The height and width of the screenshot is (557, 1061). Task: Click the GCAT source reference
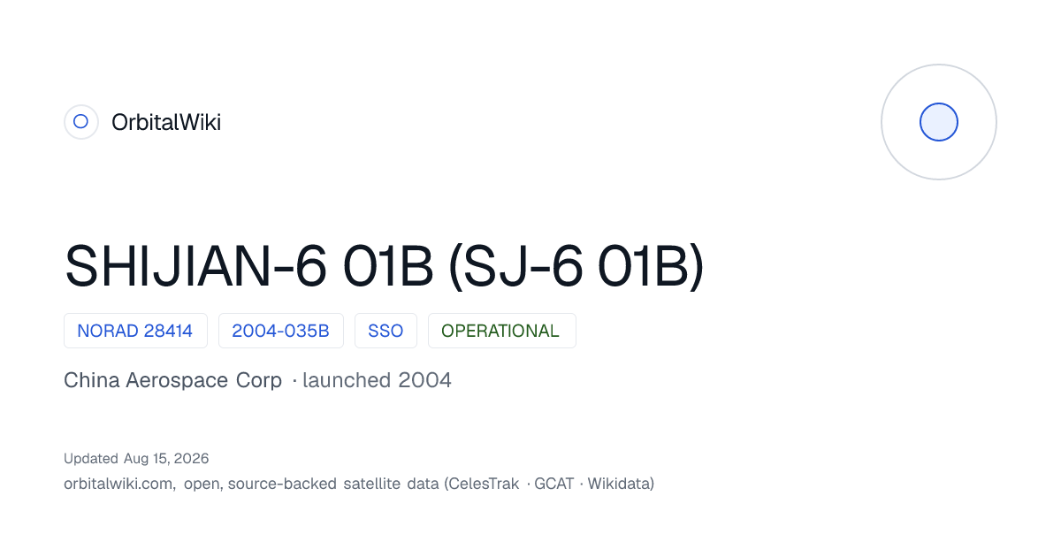pos(554,484)
